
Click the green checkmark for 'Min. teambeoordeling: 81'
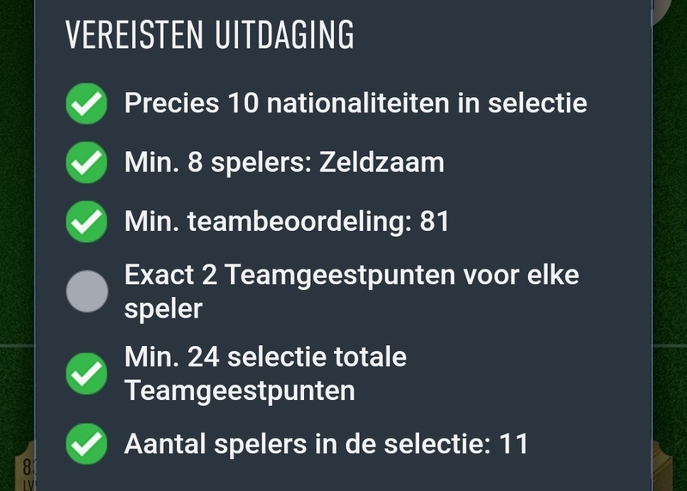point(87,222)
